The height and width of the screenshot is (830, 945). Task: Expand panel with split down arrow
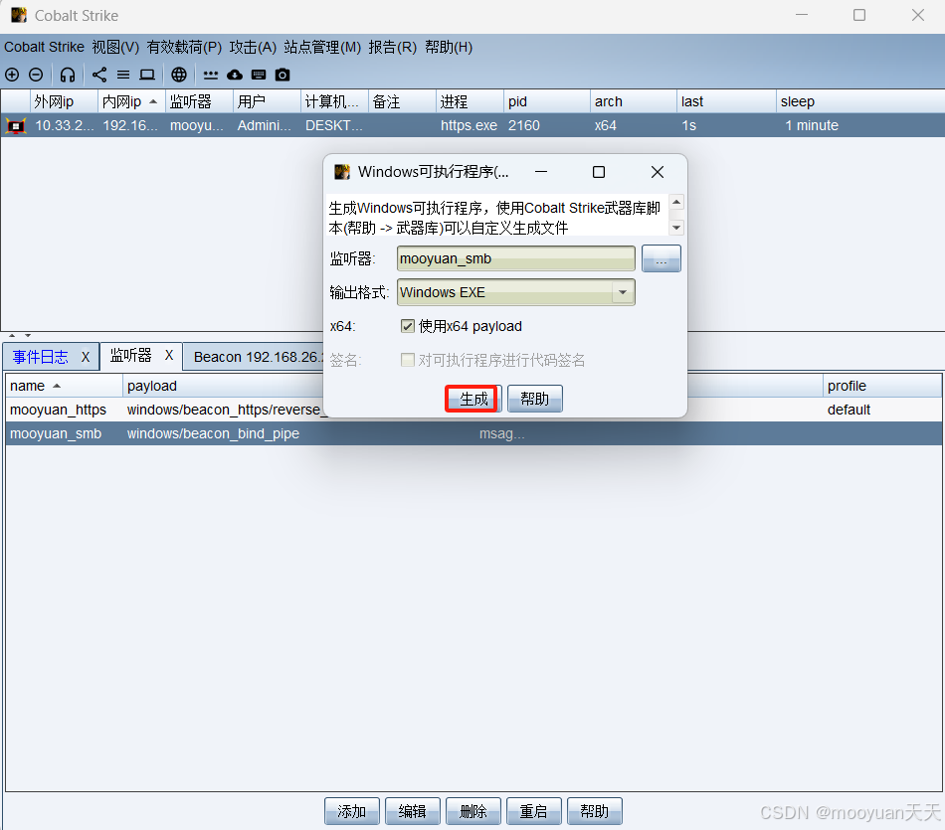(x=28, y=336)
